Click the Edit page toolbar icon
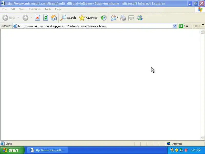This screenshot has width=205, height=154. pyautogui.click(x=131, y=18)
